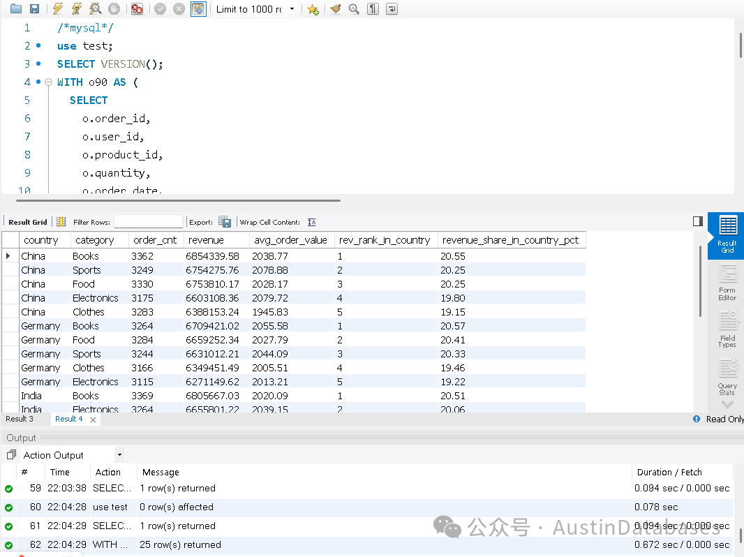Save the script with the floppy disk icon
The height and width of the screenshot is (557, 744).
(34, 8)
